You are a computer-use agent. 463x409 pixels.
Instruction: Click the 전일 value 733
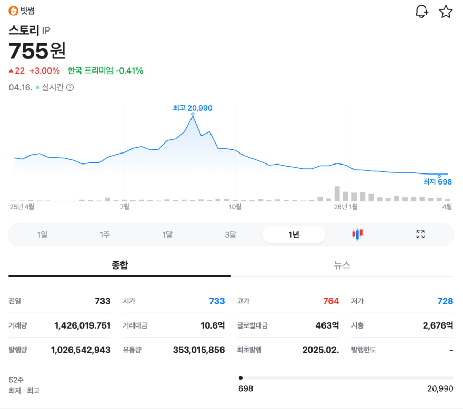point(103,301)
